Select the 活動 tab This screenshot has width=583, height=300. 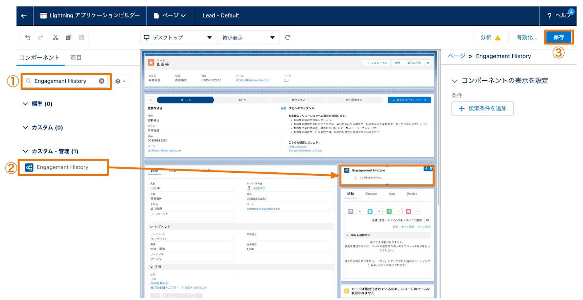click(351, 194)
